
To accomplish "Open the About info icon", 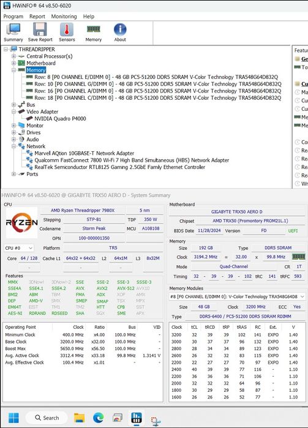I will (120, 32).
